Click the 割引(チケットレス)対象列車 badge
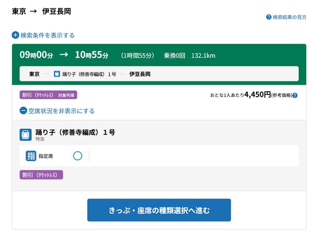Viewport: 315px width, 233px height. (x=48, y=95)
